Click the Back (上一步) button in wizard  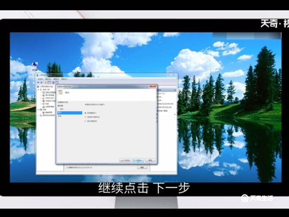tap(125, 160)
